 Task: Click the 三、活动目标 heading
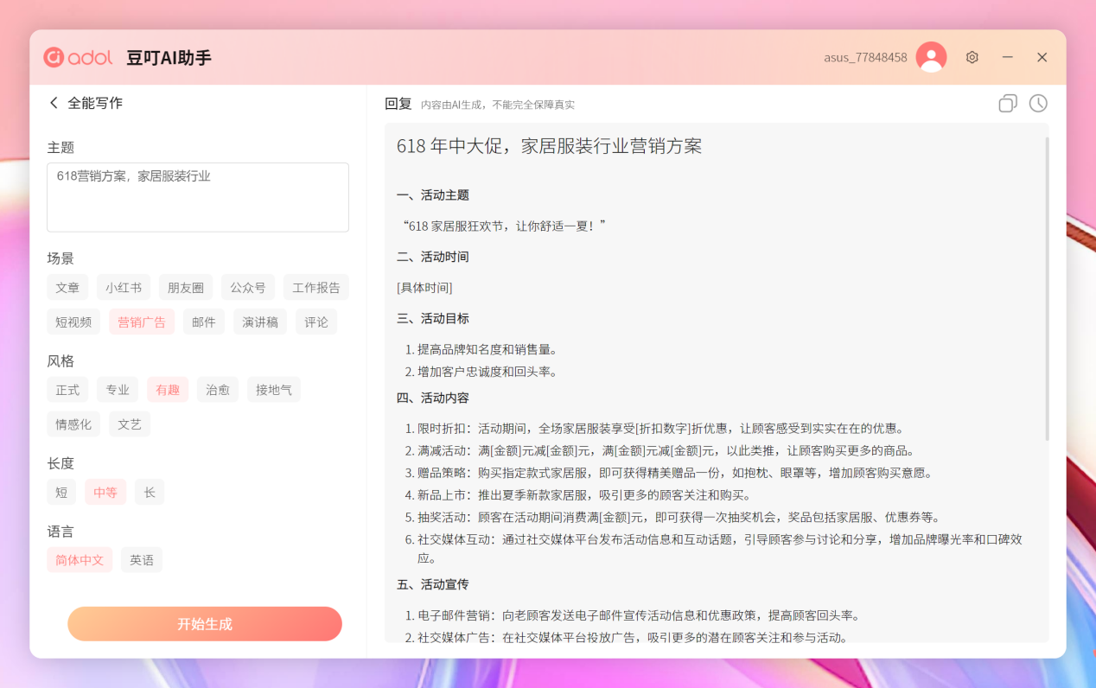coord(433,318)
